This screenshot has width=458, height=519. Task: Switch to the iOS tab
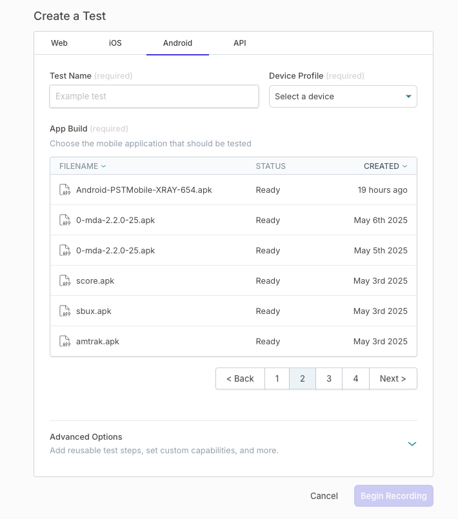click(115, 43)
